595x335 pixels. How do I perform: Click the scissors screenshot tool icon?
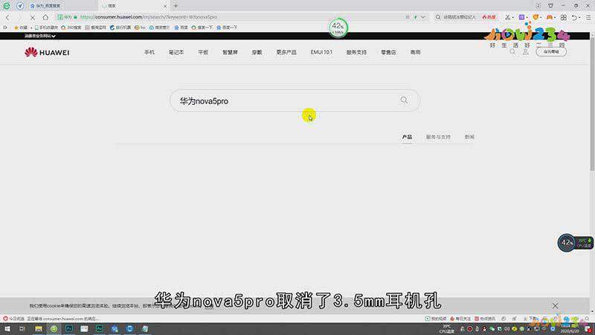(507, 17)
